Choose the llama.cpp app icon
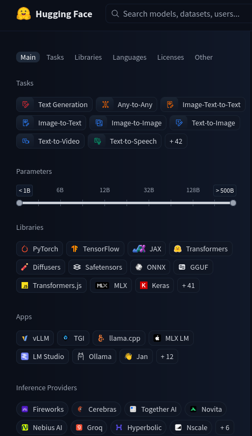 click(x=101, y=338)
